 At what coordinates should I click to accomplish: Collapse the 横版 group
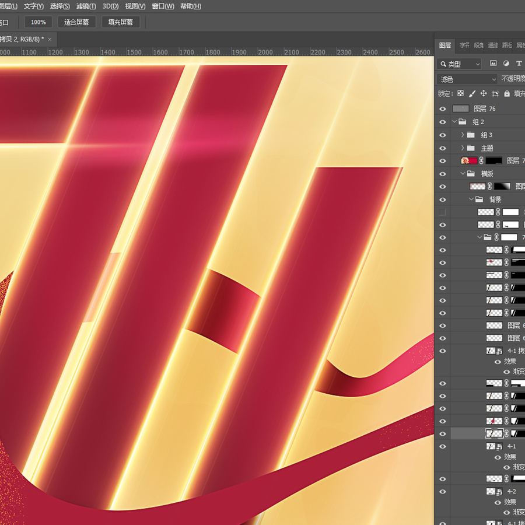click(x=463, y=173)
